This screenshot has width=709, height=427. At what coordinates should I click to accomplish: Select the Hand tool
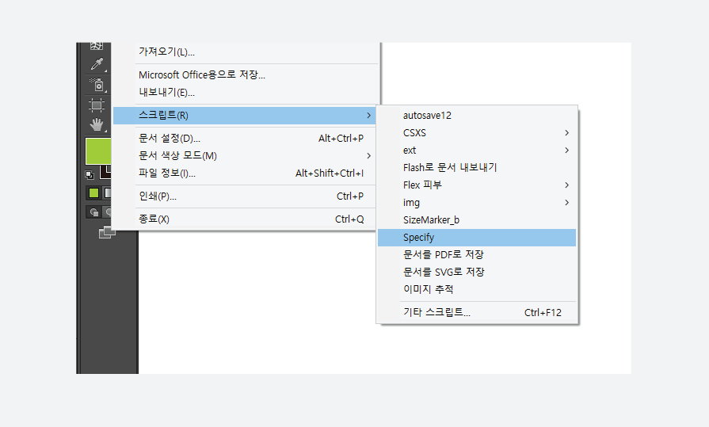(97, 124)
